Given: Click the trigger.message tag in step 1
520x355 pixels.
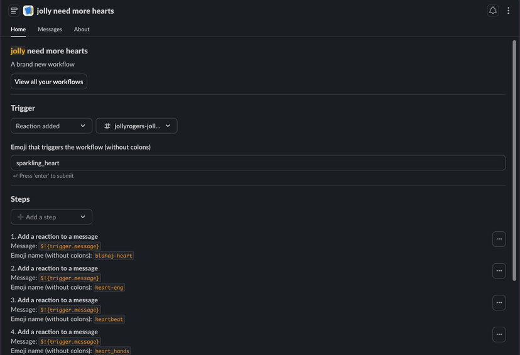Looking at the screenshot, I should coord(70,246).
